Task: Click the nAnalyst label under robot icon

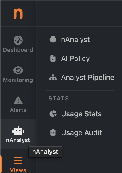Action: (x=18, y=140)
